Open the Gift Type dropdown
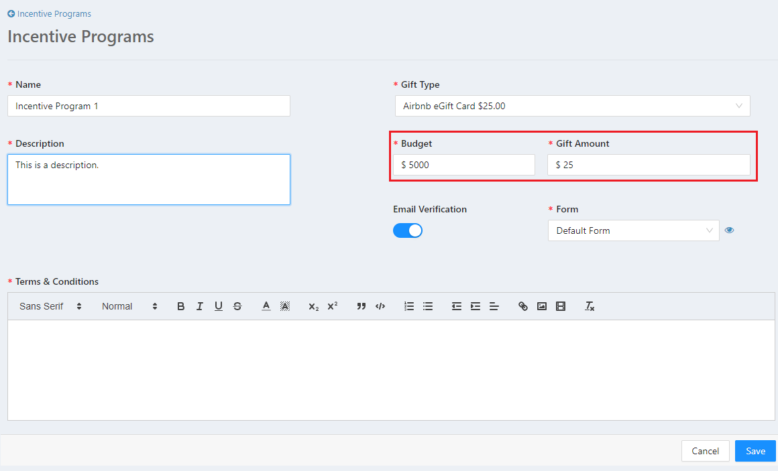Image resolution: width=778 pixels, height=471 pixels. pos(572,106)
